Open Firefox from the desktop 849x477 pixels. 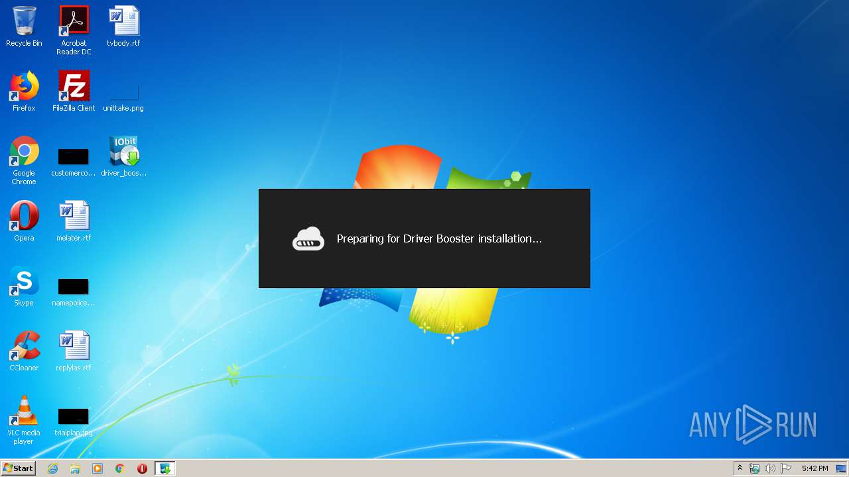pyautogui.click(x=24, y=91)
